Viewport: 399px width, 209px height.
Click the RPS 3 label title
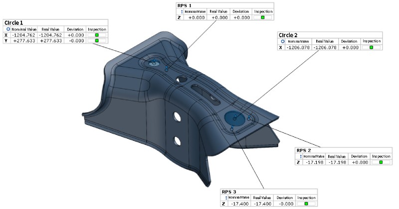click(229, 192)
